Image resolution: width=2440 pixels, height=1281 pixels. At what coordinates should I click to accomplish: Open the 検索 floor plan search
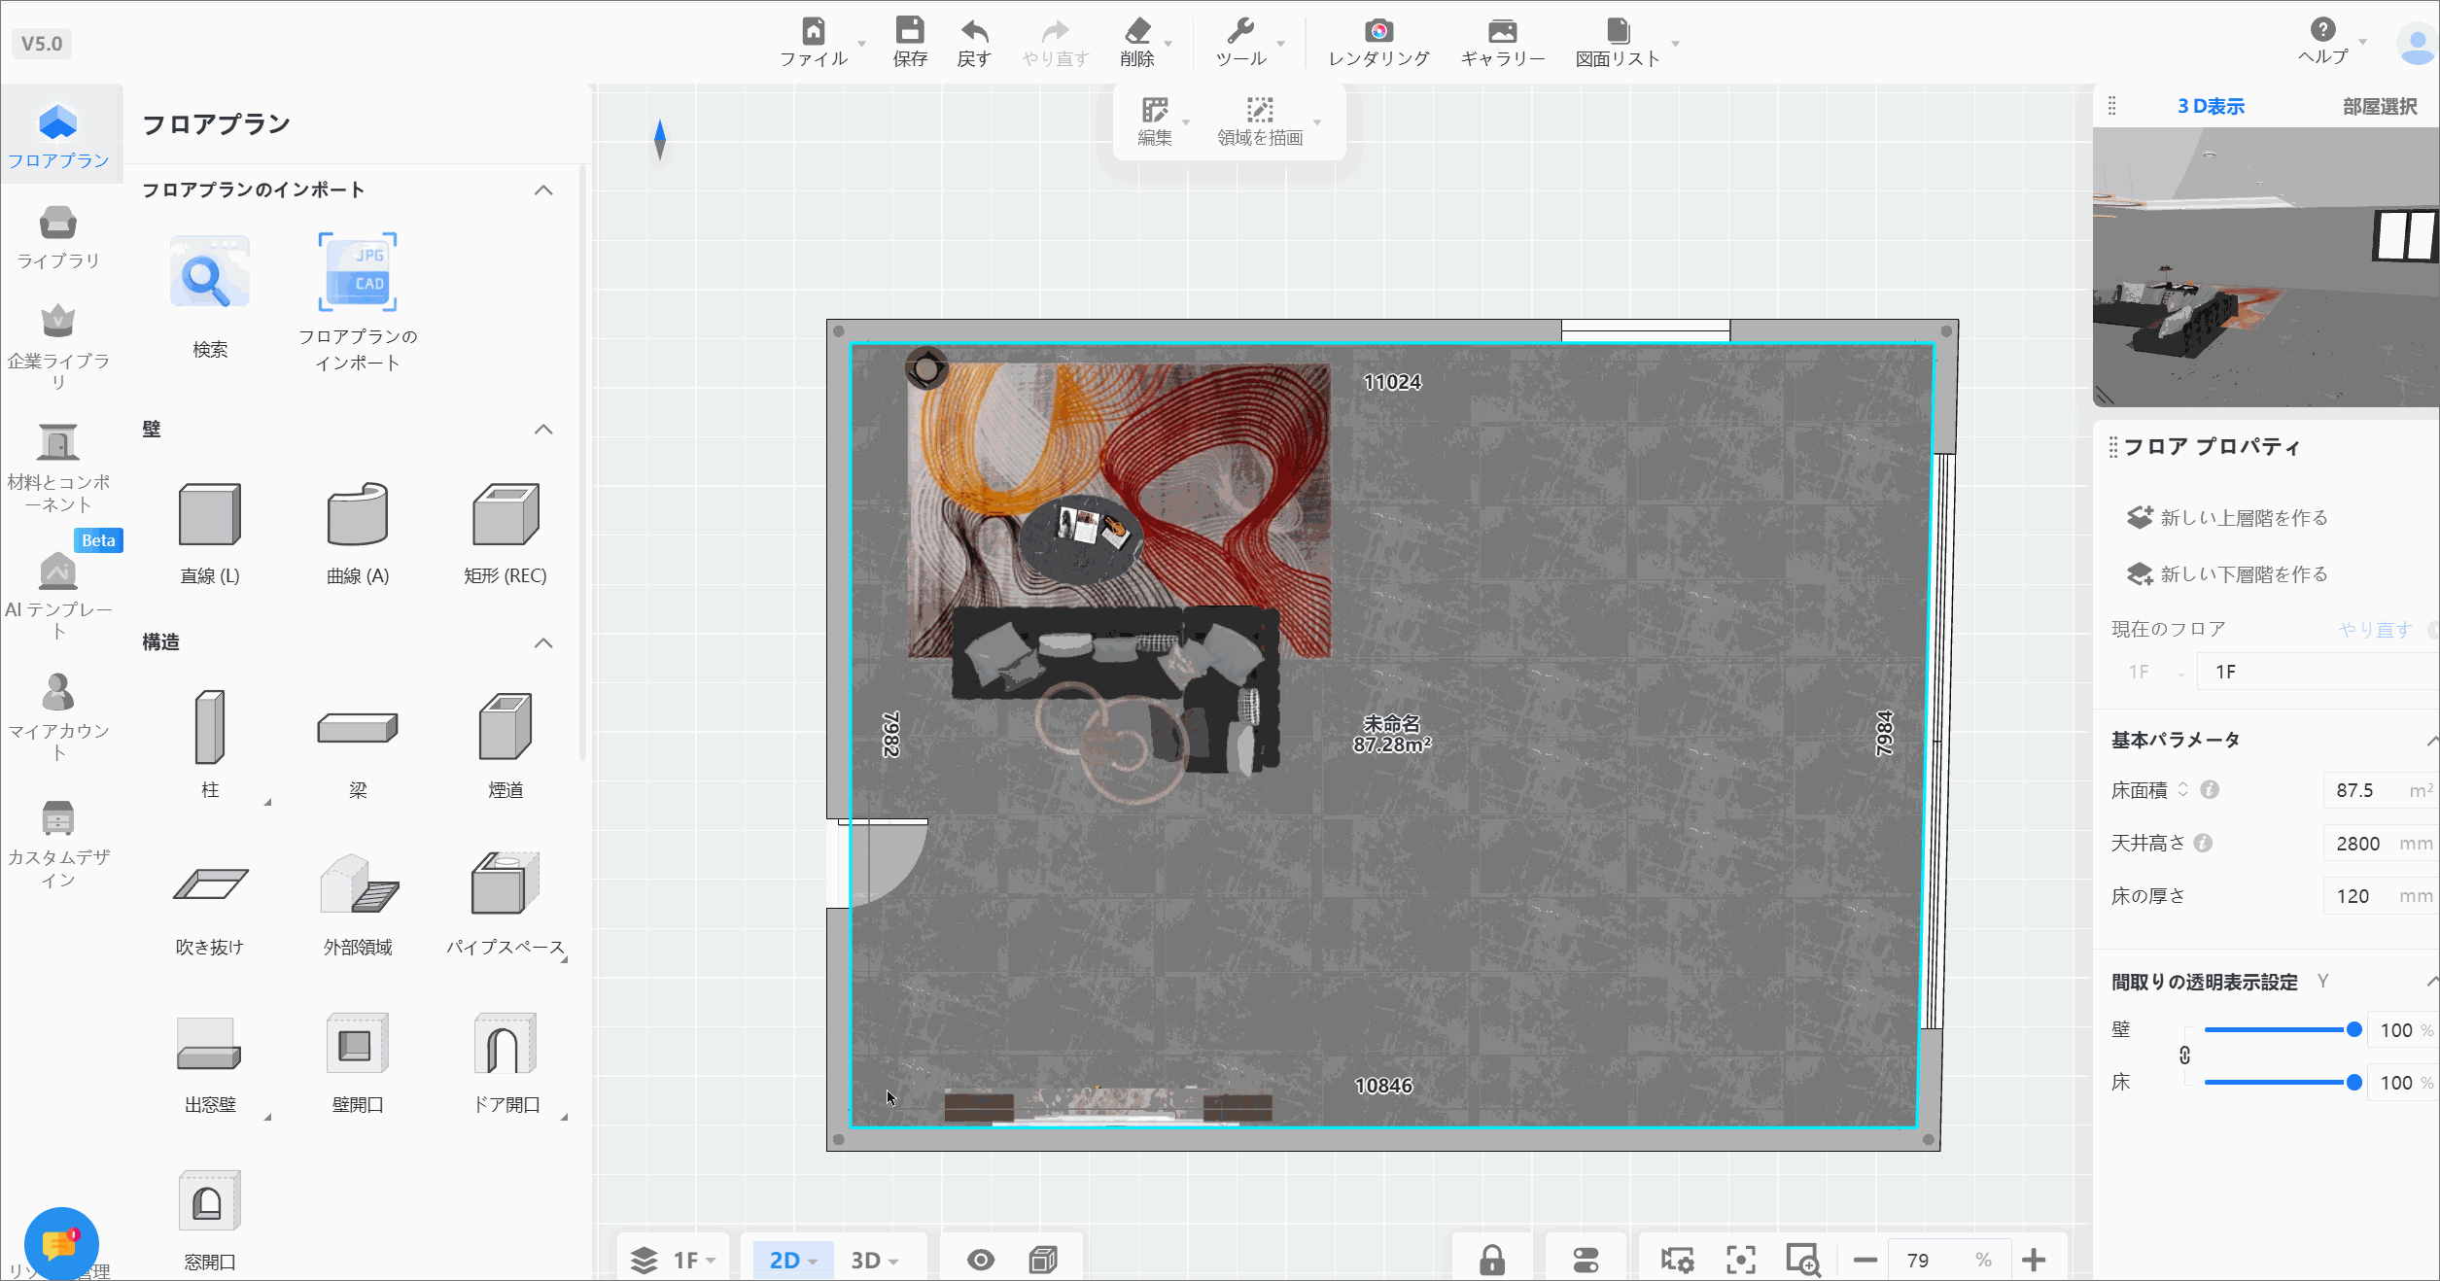click(210, 296)
